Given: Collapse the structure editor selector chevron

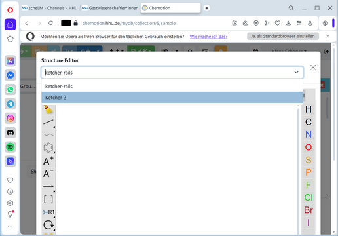Looking at the screenshot, I should (296, 72).
